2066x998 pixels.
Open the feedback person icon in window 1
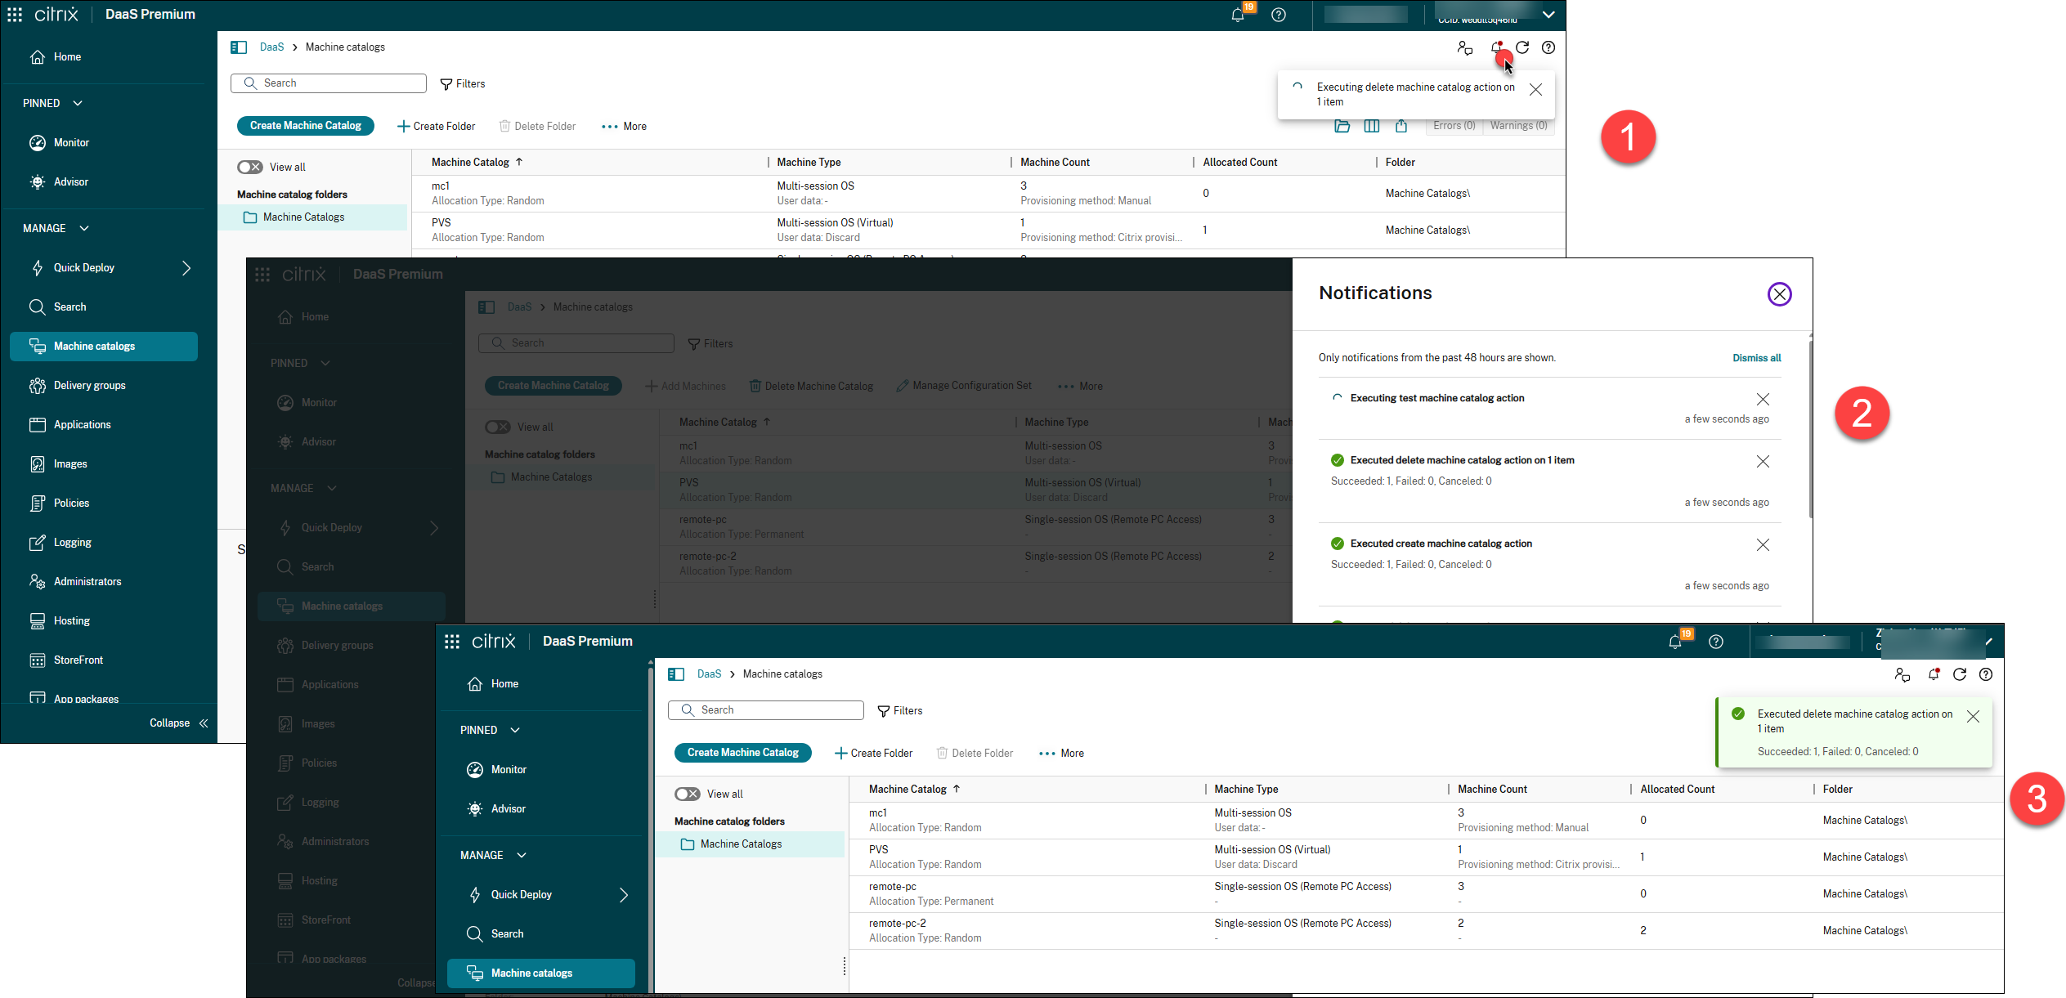pyautogui.click(x=1465, y=48)
